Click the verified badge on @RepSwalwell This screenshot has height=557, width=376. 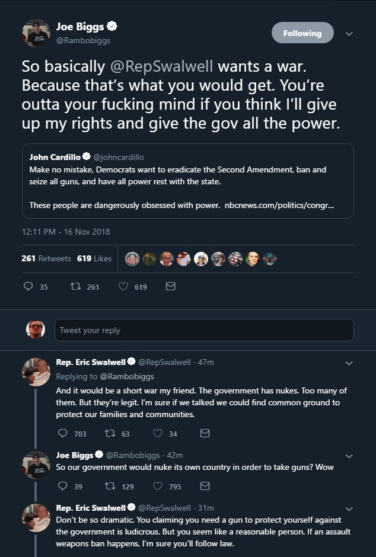click(x=132, y=362)
